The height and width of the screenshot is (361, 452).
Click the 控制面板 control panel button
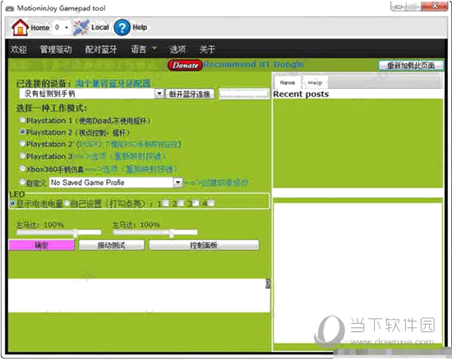(204, 245)
